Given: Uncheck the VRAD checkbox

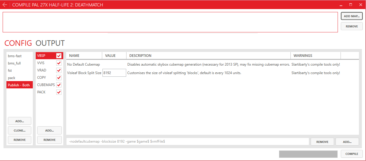Looking at the screenshot, I should point(59,70).
